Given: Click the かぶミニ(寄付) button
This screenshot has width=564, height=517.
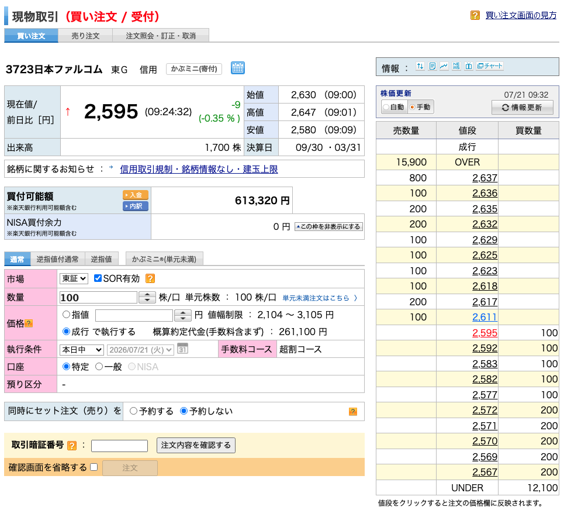Looking at the screenshot, I should click(x=194, y=69).
